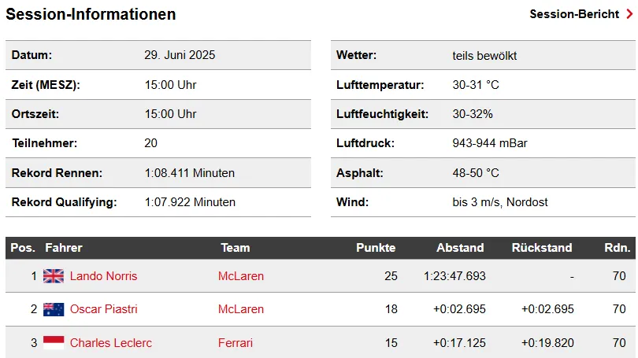Viewport: 638px width, 358px height.
Task: Click the Australian flag beside Oscar Piastri
Action: (x=54, y=309)
